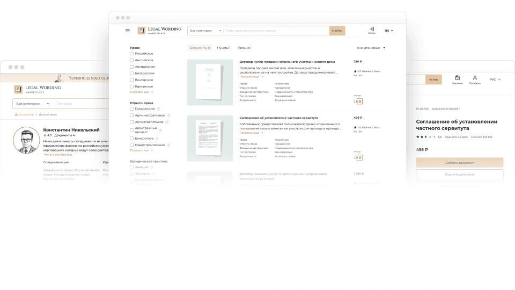Click LKB author logo of first document

(358, 102)
